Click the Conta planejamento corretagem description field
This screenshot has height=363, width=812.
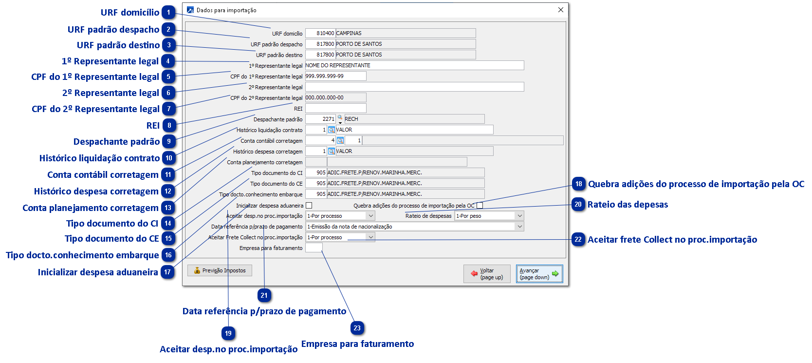(x=397, y=162)
